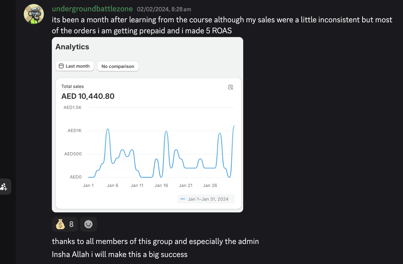Click the calendar icon in Last month

[61, 66]
